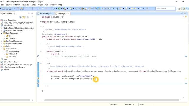Expand the Libraries node
Viewport: 189px width, 106px height.
click(x=4, y=39)
